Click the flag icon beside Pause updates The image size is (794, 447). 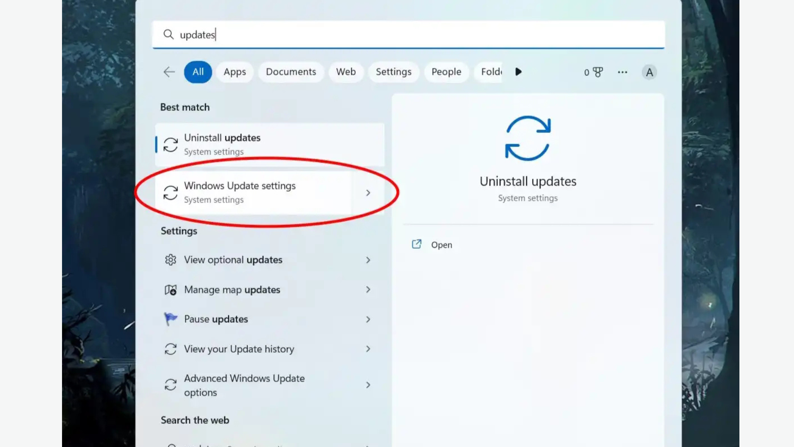pos(171,319)
